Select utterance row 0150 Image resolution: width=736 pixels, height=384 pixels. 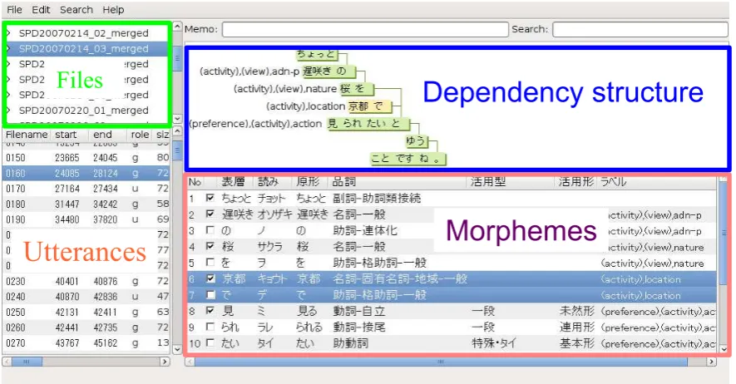coord(86,158)
